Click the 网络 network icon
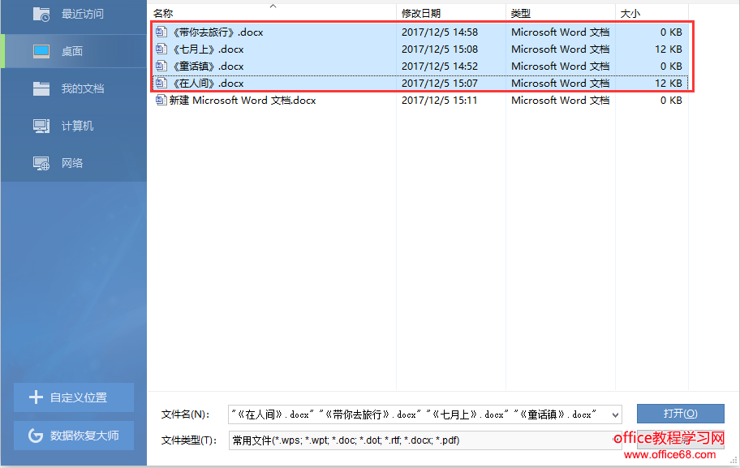Image resolution: width=740 pixels, height=468 pixels. [41, 163]
